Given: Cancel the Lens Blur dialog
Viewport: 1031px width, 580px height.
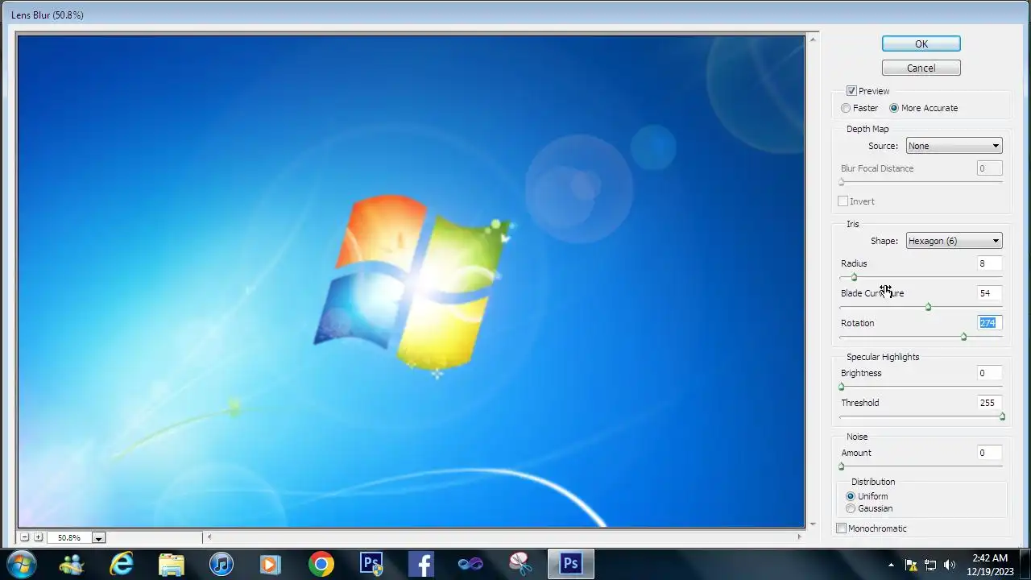Looking at the screenshot, I should (921, 68).
